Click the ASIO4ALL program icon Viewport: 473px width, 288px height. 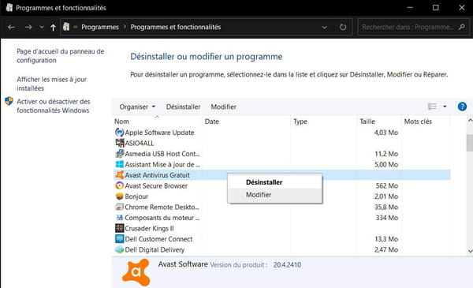click(x=120, y=143)
